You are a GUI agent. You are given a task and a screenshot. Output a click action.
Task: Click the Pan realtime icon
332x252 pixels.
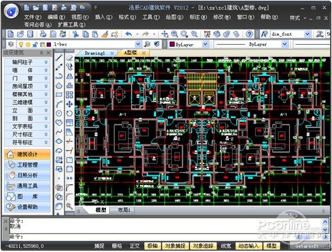(165, 34)
